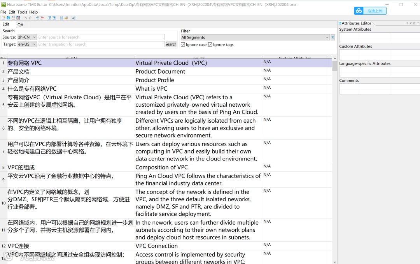Open the Edit menu in menu bar
420x264 pixels.
click(12, 12)
